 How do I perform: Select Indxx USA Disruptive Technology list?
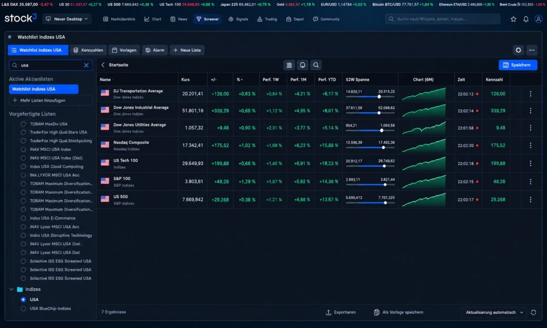[x=23, y=236]
